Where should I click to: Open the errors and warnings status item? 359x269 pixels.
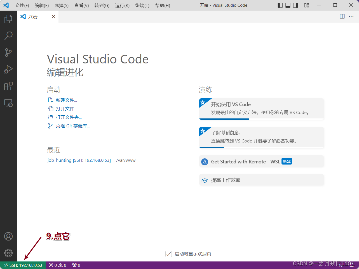[x=57, y=265]
